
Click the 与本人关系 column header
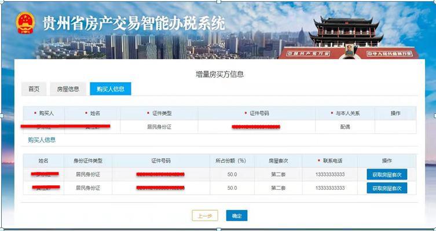click(345, 113)
